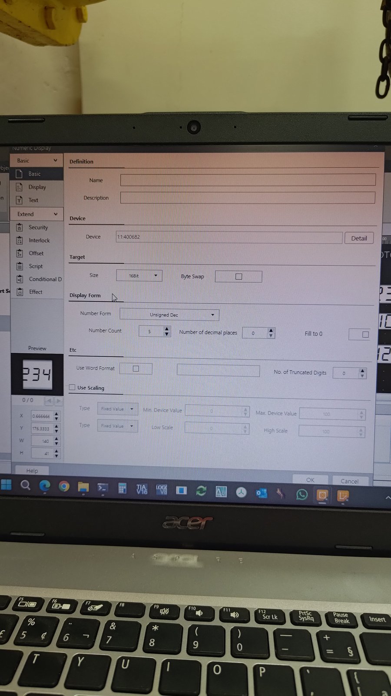Launch Microsoft Edge from taskbar

tap(44, 486)
